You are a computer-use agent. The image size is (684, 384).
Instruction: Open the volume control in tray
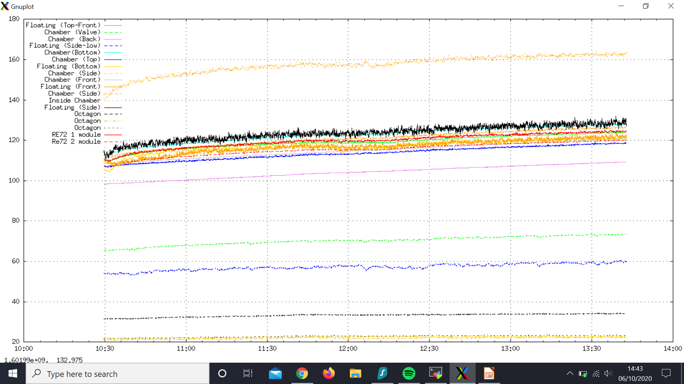[608, 373]
